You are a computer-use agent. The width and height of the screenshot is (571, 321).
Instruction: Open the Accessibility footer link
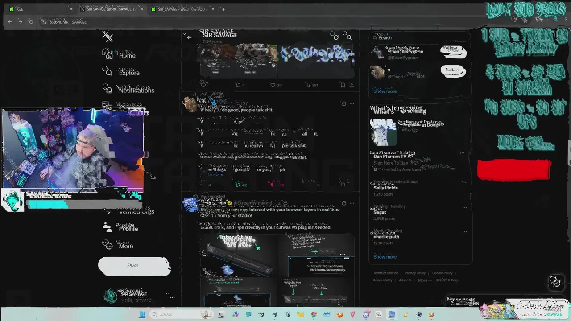383,280
